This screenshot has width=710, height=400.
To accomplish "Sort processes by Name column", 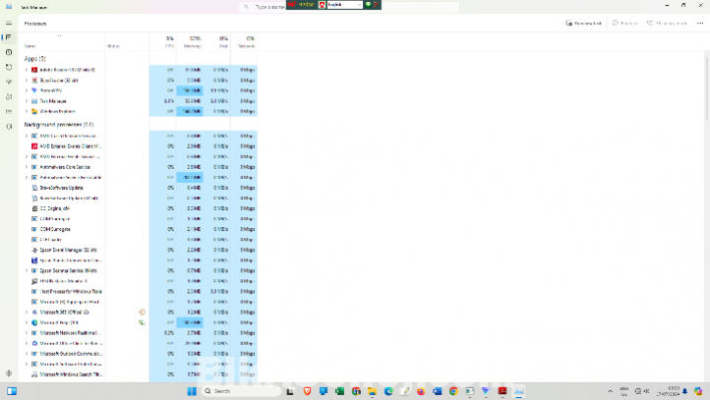I will point(30,46).
